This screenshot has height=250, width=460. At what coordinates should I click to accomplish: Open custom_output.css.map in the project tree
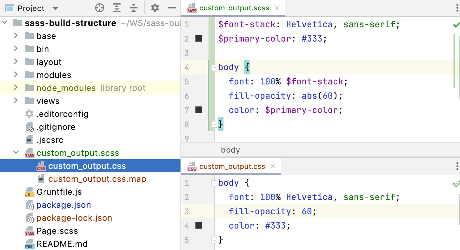point(97,179)
